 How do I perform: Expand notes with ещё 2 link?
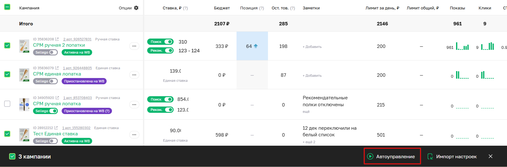309,142
